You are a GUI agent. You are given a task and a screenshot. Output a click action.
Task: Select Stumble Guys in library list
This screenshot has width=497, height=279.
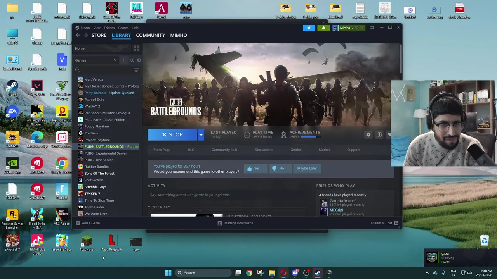click(96, 187)
